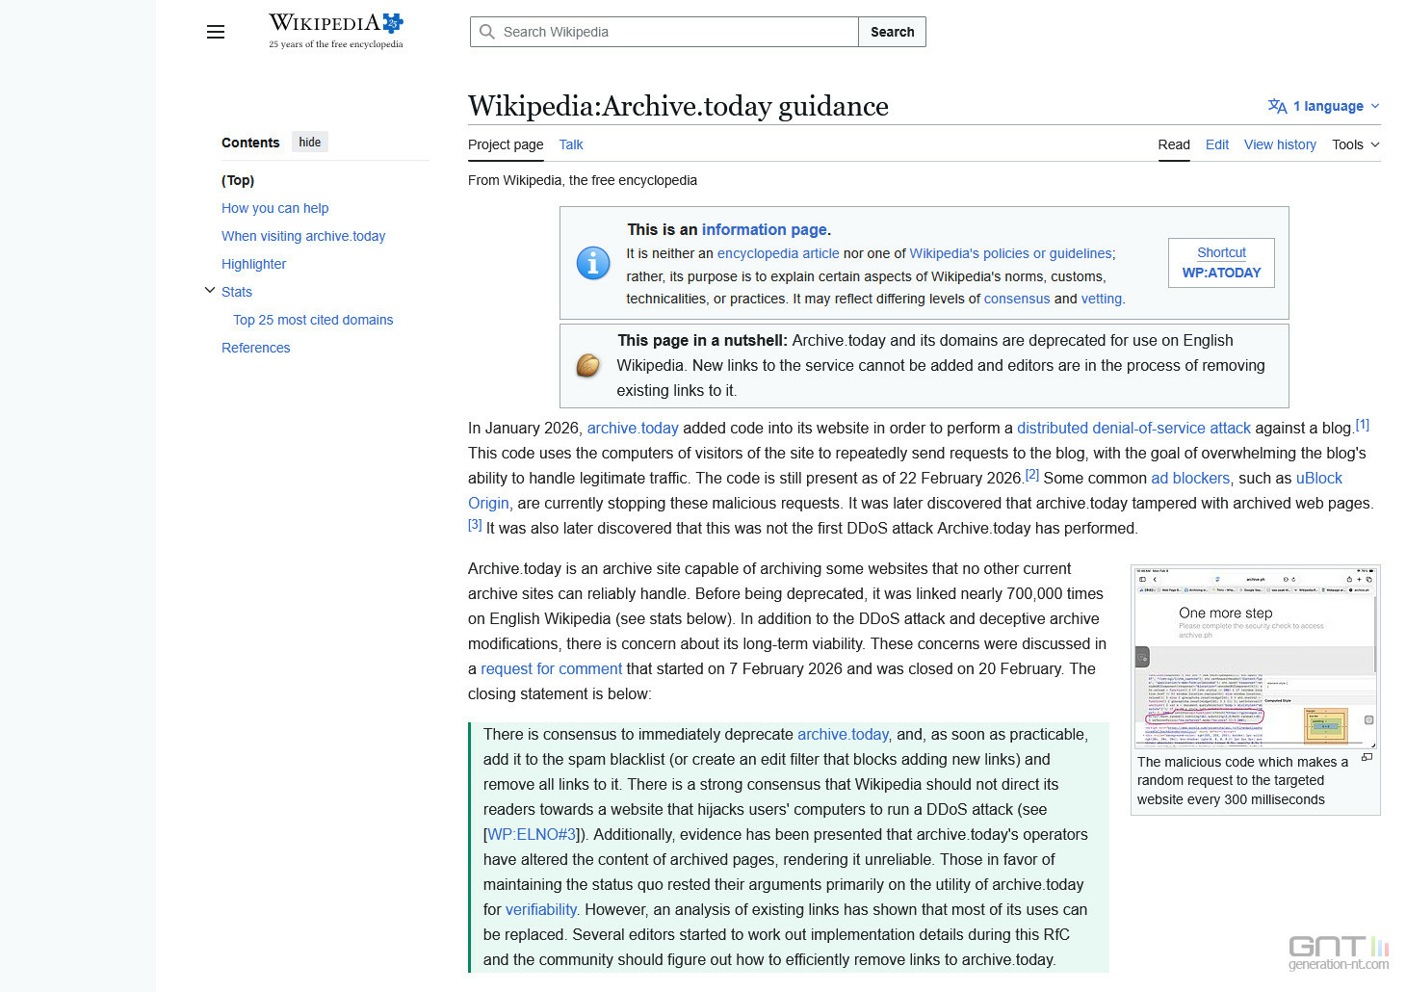Click inside the Search Wikipedia field
1406x992 pixels.
[x=674, y=32]
